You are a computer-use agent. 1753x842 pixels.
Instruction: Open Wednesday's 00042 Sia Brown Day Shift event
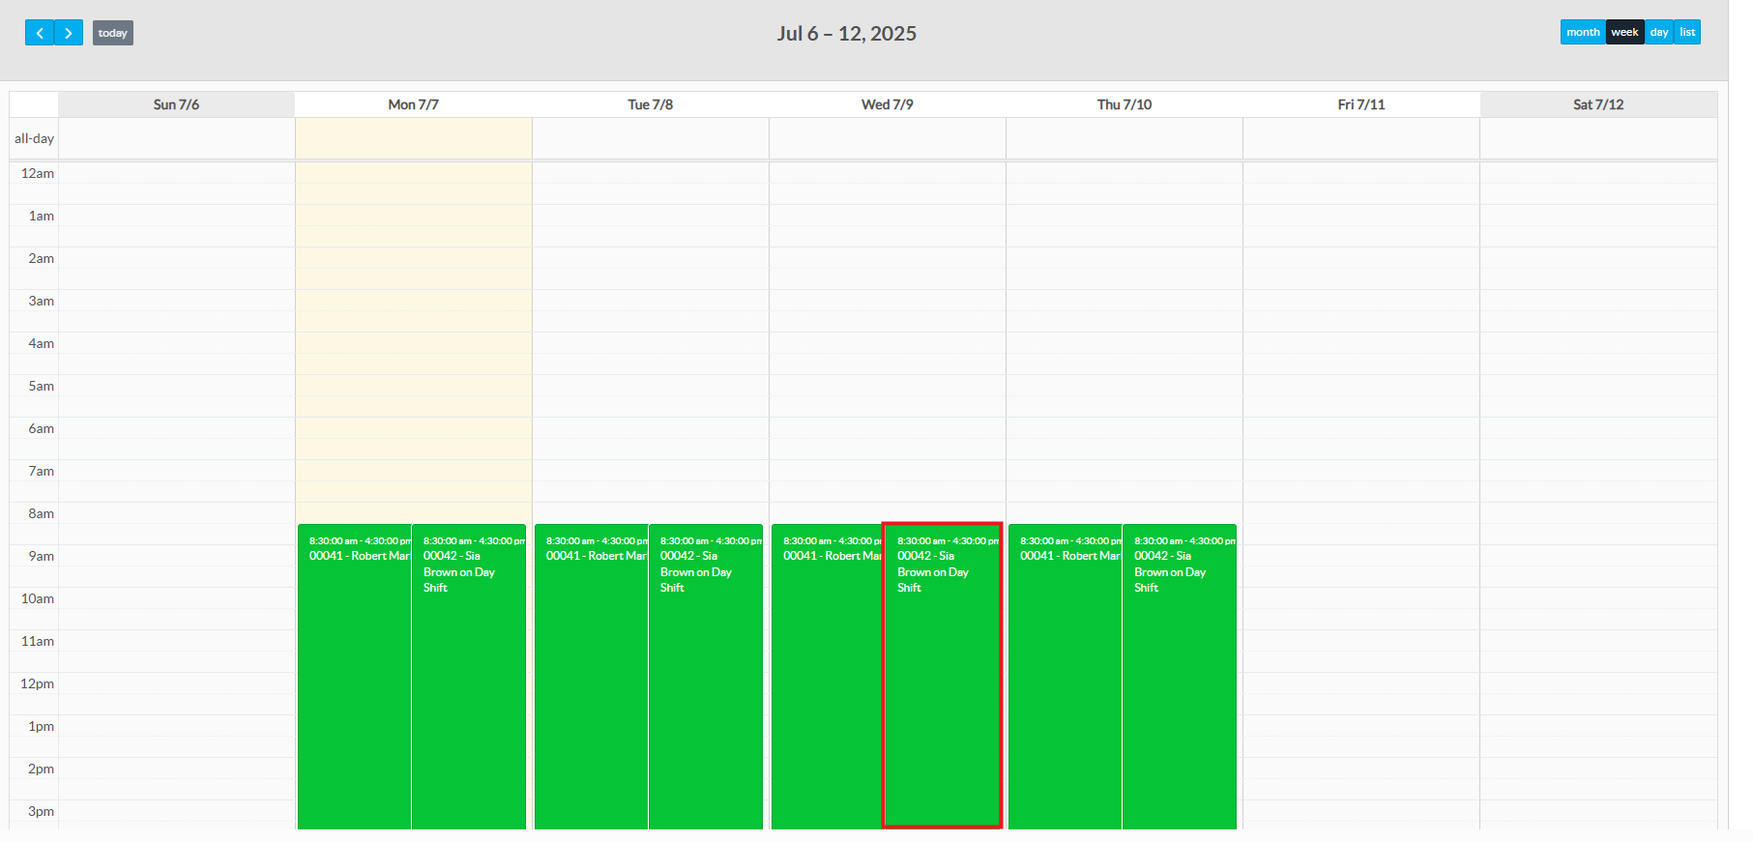coord(943,677)
